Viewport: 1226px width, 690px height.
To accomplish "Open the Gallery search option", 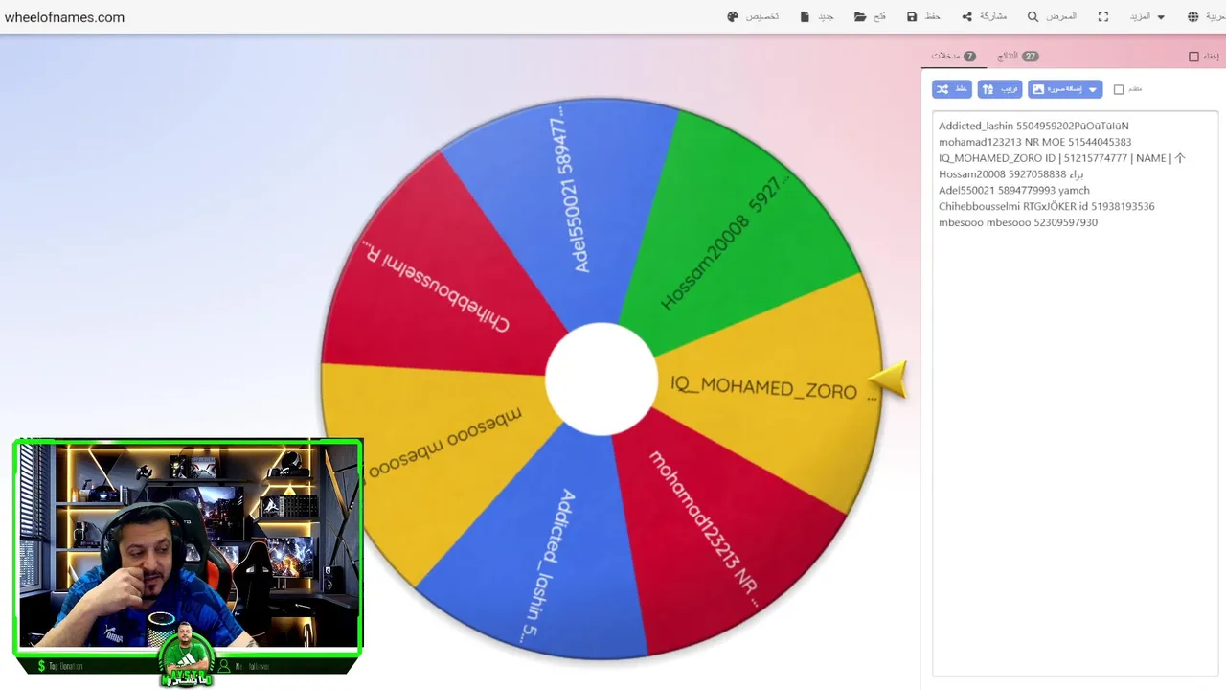I will pos(1052,17).
